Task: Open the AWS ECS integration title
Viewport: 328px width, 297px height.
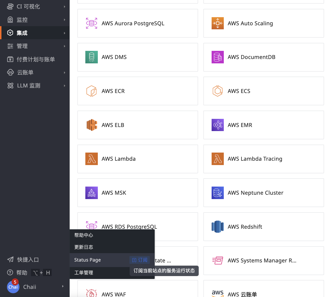Action: coord(239,91)
